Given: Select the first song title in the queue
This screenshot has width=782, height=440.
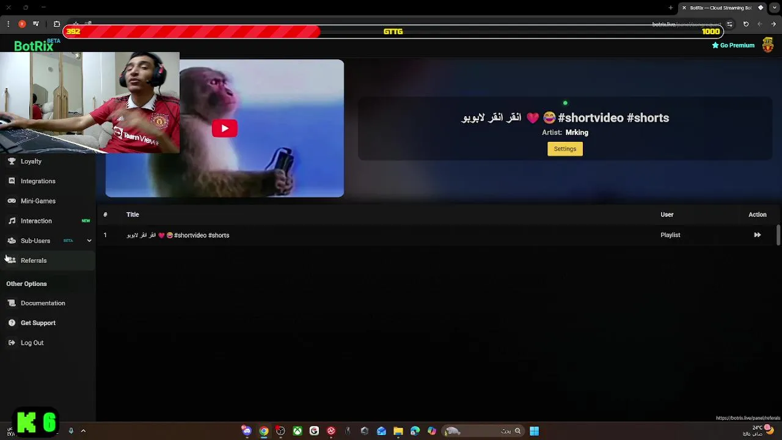Looking at the screenshot, I should pos(178,235).
